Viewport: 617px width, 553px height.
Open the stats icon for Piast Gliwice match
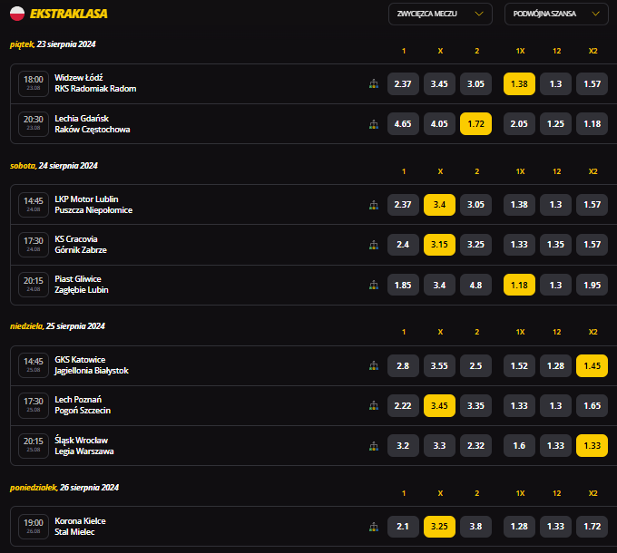tap(373, 285)
